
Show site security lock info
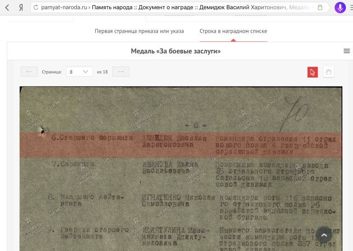[320, 7]
